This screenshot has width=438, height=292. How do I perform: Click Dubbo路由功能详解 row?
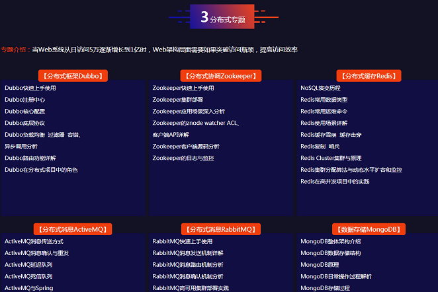point(30,158)
